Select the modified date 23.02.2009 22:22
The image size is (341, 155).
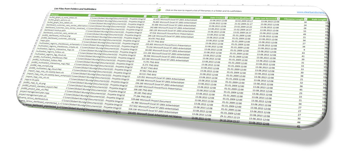tap(243, 27)
